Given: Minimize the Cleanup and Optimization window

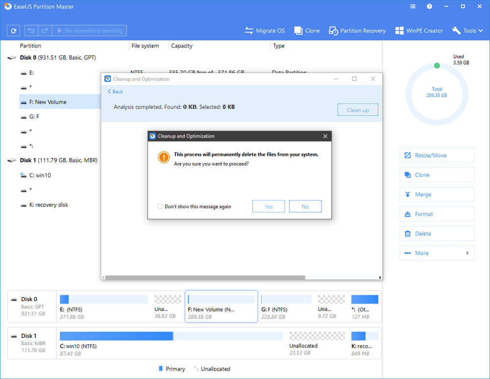Looking at the screenshot, I should (x=336, y=79).
